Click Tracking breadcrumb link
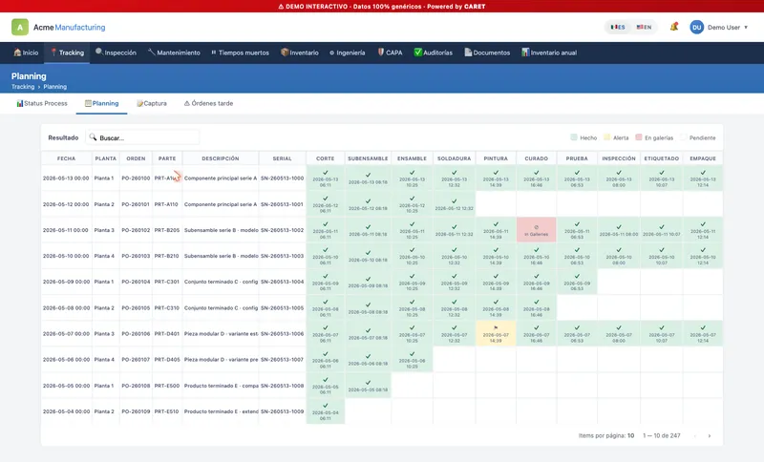This screenshot has width=764, height=462. click(23, 87)
